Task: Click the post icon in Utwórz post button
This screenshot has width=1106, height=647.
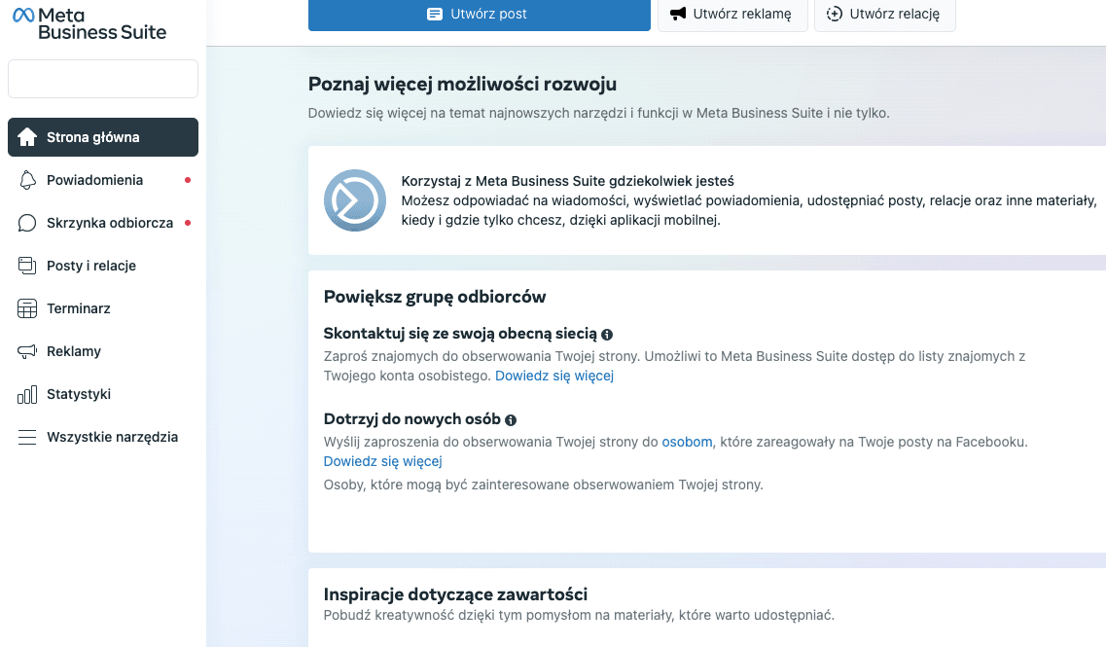Action: [435, 15]
